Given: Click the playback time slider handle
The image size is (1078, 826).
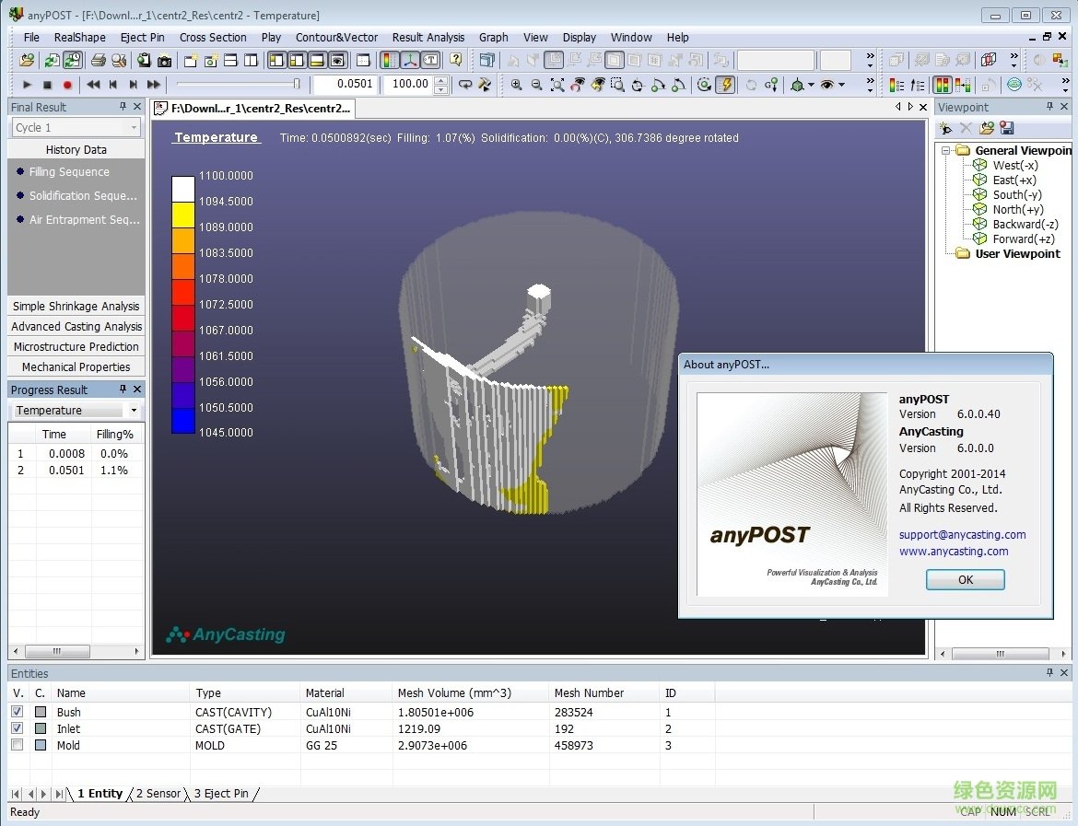Looking at the screenshot, I should pos(297,84).
